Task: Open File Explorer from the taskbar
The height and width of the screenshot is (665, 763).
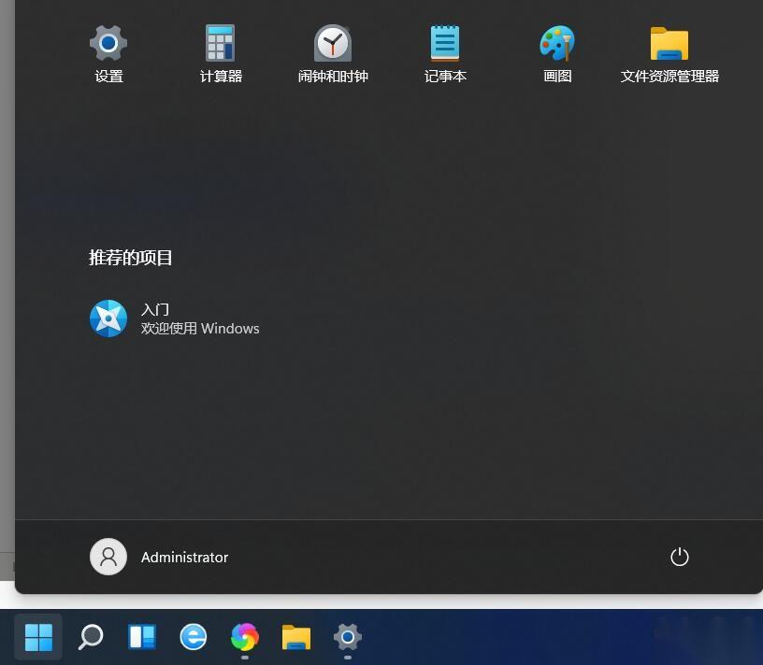Action: coord(295,639)
